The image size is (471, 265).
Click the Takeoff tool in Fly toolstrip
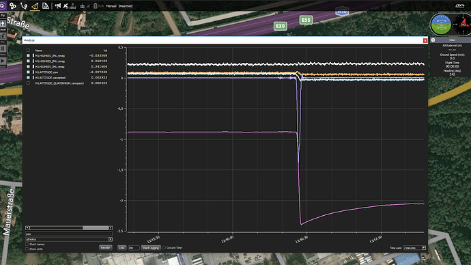(3, 25)
